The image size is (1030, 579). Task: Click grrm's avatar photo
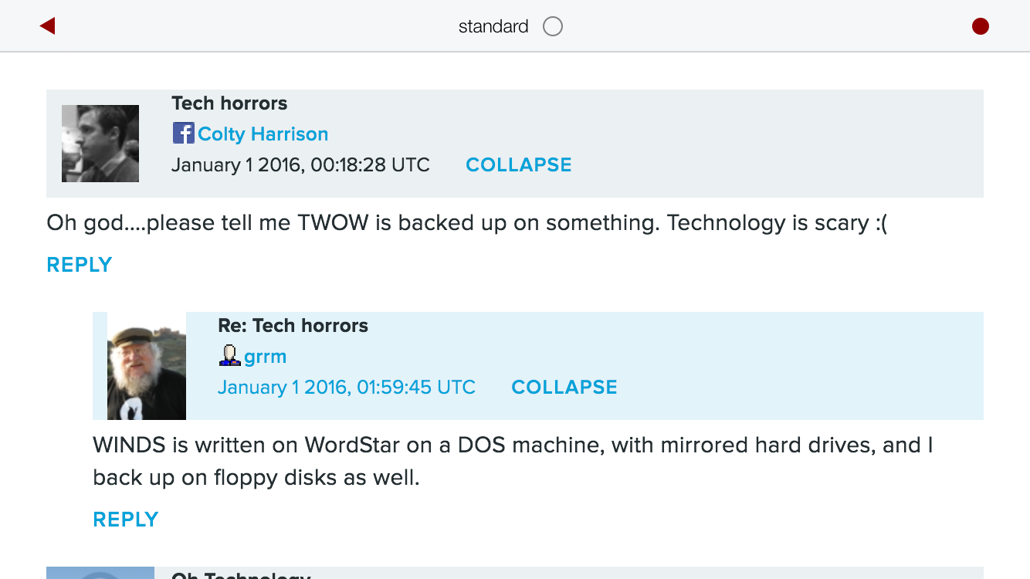coord(147,366)
